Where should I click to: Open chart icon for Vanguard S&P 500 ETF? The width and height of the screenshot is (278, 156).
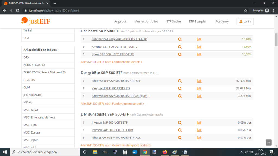click(x=199, y=88)
